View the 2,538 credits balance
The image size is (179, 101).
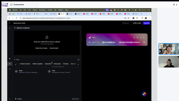tap(137, 23)
